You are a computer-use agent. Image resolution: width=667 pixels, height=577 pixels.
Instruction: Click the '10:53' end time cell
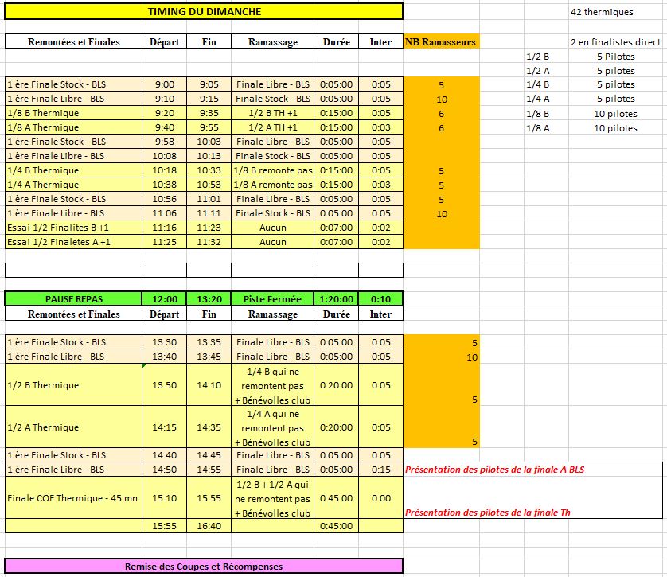point(209,185)
